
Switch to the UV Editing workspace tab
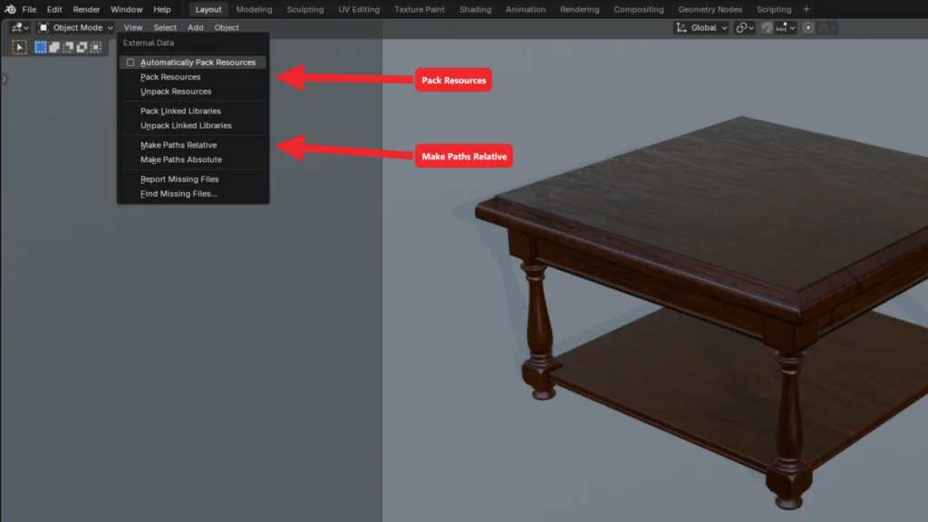[359, 9]
